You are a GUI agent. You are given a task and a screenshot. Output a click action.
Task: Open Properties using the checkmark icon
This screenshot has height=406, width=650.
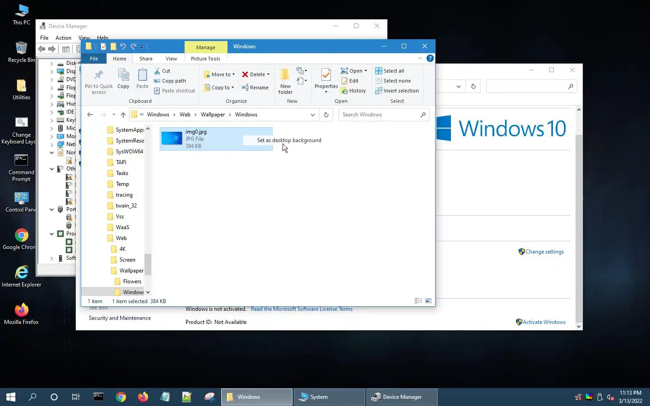tap(326, 75)
